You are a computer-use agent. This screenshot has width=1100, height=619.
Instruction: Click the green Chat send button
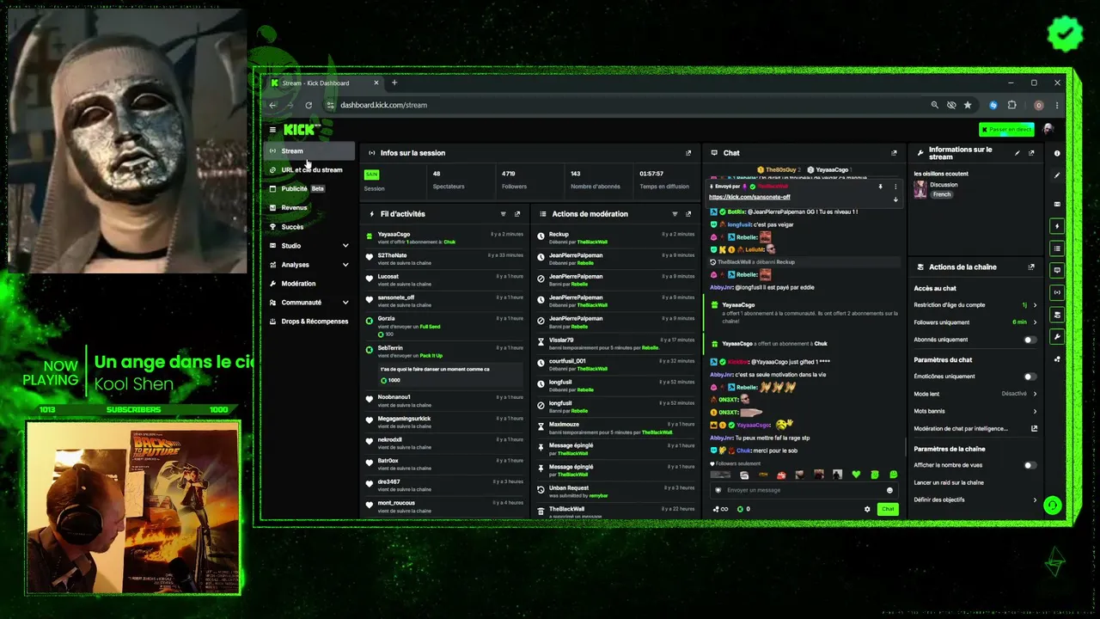888,509
